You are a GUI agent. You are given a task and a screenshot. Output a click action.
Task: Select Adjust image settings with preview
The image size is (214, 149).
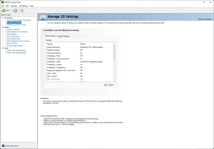tap(19, 20)
